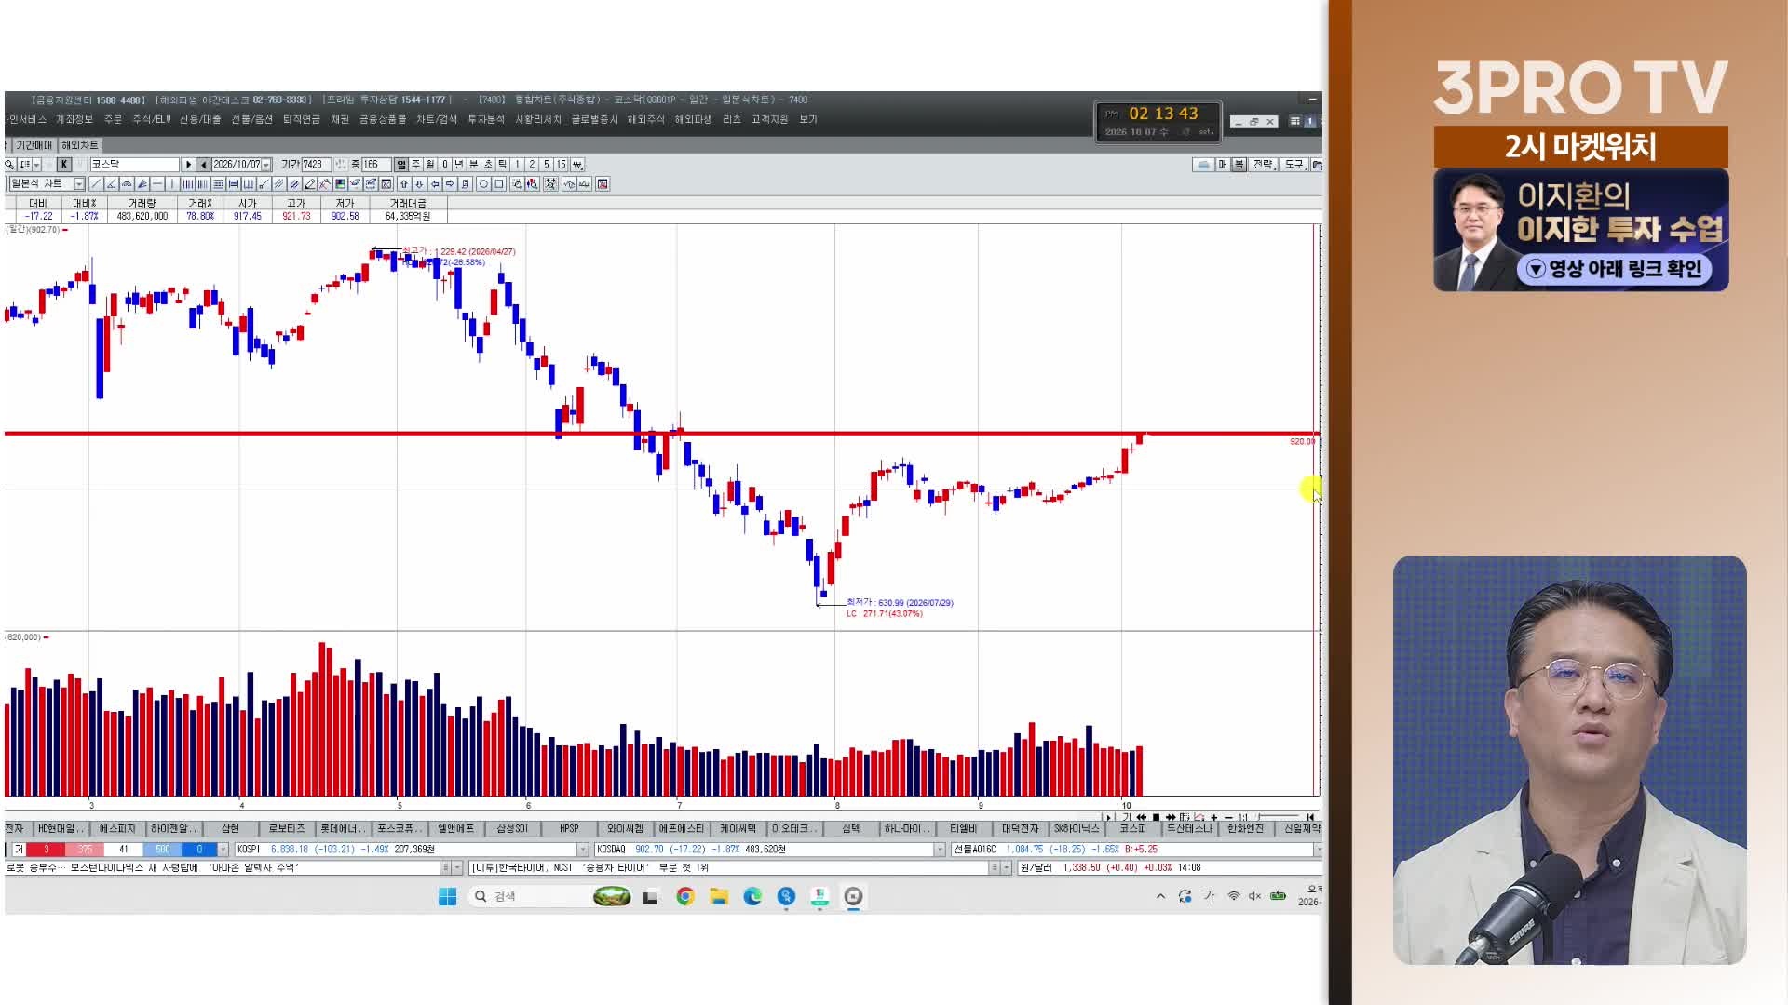Open Chrome from the Windows taskbar
The image size is (1788, 1005).
click(685, 896)
